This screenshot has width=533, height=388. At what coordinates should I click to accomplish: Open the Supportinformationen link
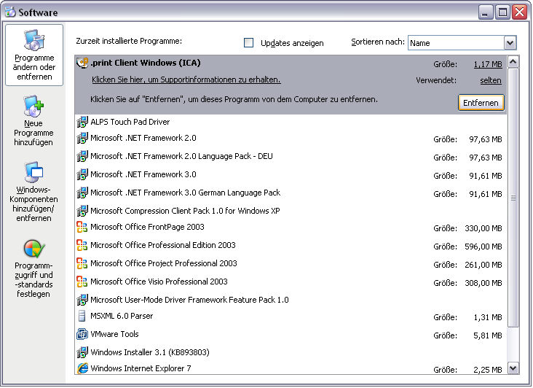click(186, 79)
